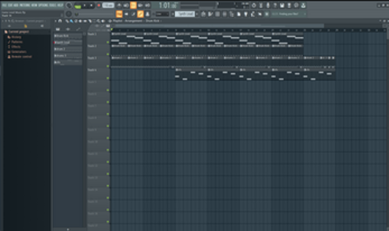This screenshot has width=389, height=231.
Task: Mute Track 1 using green LED
Action: 107,42
